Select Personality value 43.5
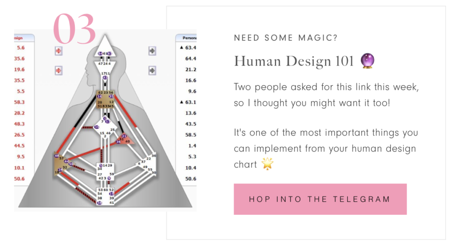 coord(191,124)
